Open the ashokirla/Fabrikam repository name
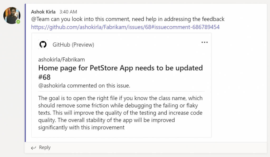 (61, 60)
